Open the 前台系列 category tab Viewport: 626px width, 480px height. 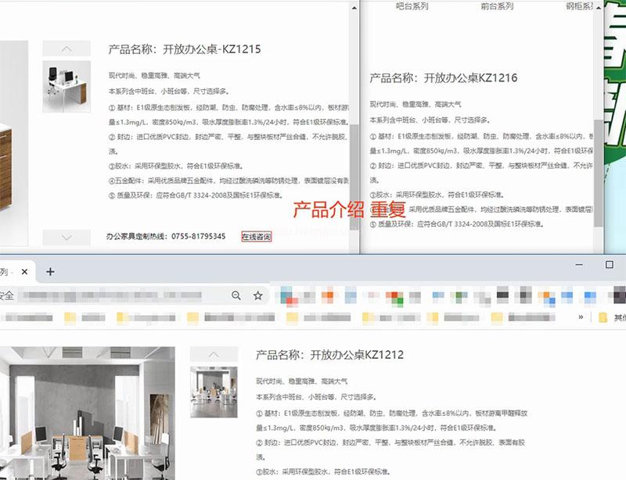coord(497,6)
